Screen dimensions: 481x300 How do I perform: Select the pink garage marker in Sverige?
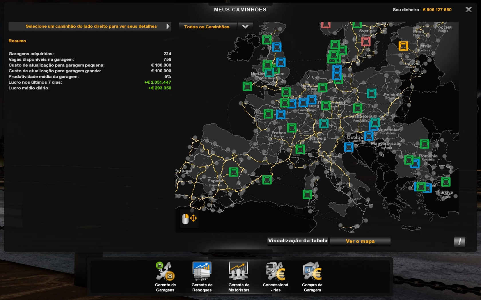click(366, 41)
